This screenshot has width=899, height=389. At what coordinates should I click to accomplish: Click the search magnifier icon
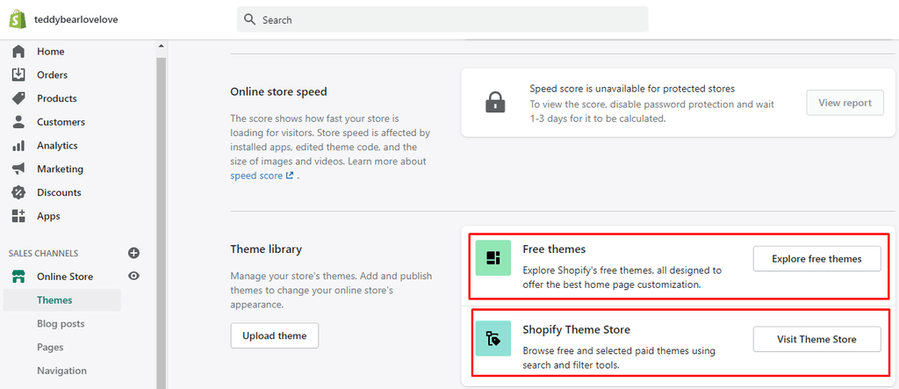click(249, 19)
